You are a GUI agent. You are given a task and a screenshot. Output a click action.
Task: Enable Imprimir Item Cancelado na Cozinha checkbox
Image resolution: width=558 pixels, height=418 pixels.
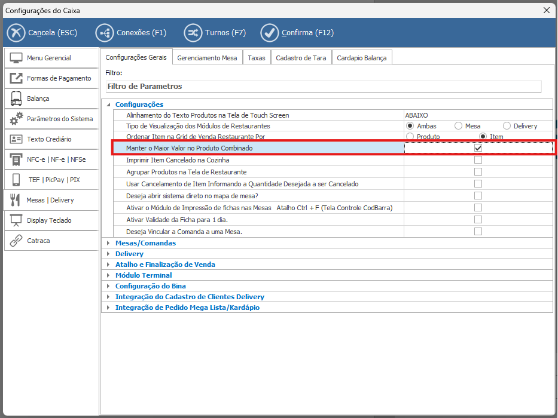point(478,160)
